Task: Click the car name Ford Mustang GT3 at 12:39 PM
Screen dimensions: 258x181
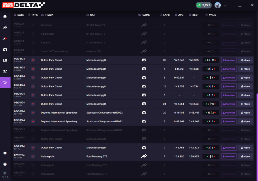Action: coord(97,156)
